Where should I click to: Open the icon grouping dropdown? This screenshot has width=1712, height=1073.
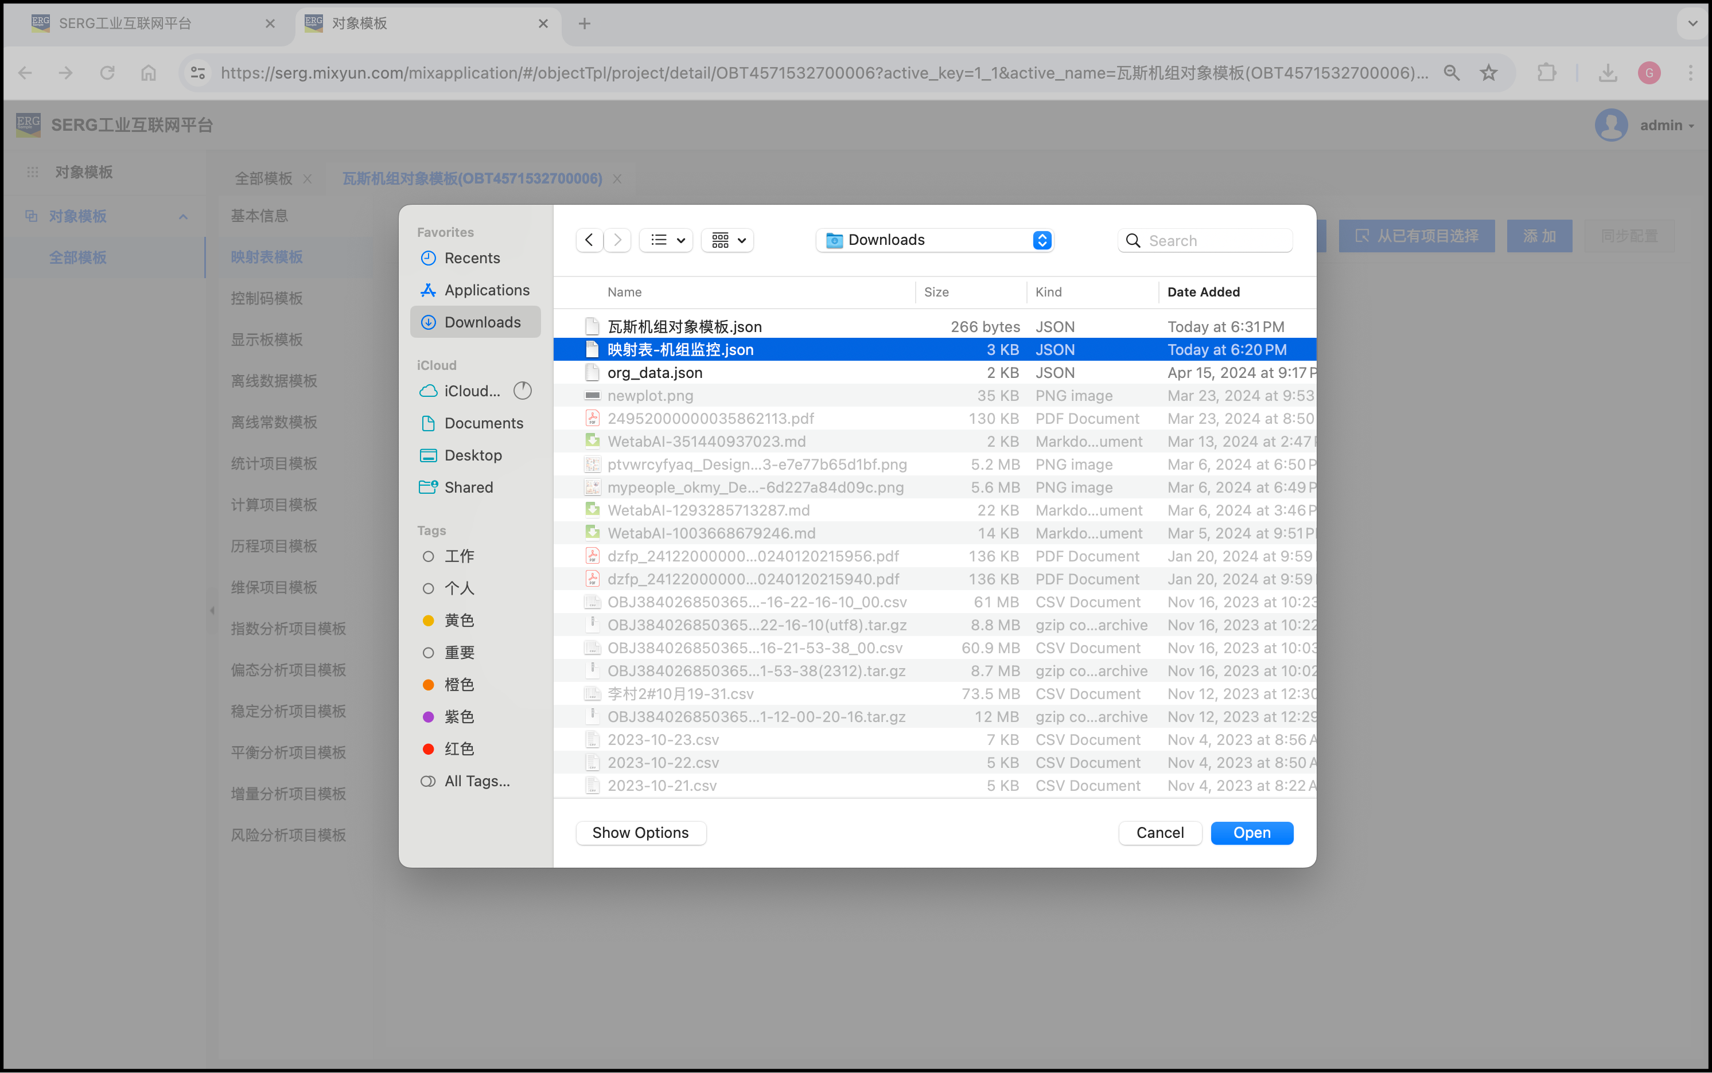click(727, 240)
